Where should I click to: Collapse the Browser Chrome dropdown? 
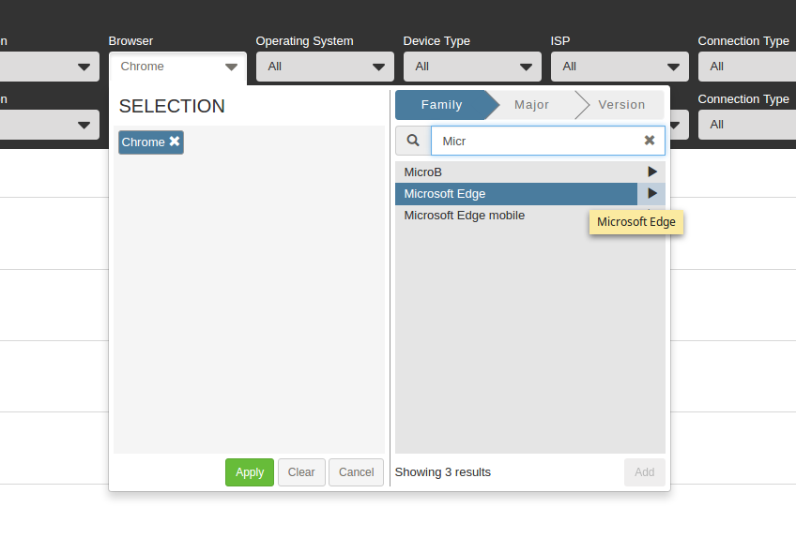pyautogui.click(x=177, y=67)
